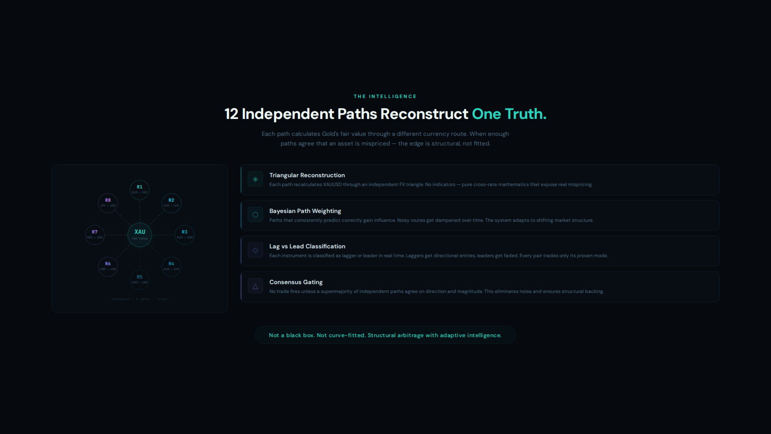Screen dimensions: 771x434
Task: Select the R6 GBP-USD route node
Action: pyautogui.click(x=108, y=266)
